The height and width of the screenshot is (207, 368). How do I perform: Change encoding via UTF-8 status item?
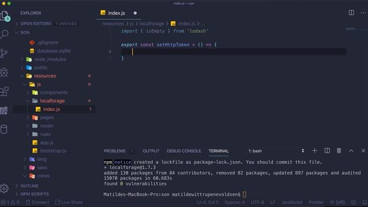pyautogui.click(x=257, y=202)
